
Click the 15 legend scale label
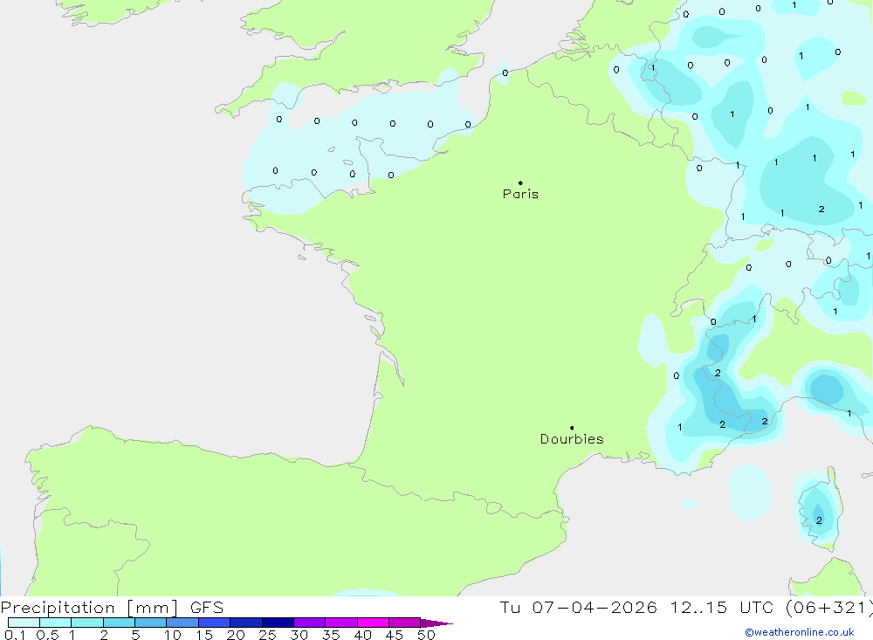[x=204, y=635]
